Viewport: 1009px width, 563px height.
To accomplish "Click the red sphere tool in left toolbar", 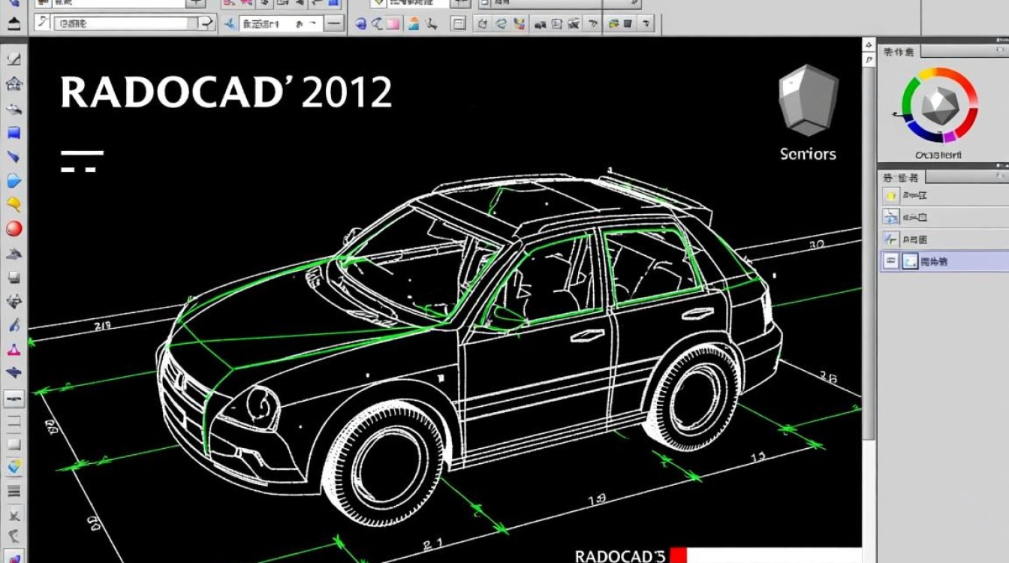I will pyautogui.click(x=14, y=228).
